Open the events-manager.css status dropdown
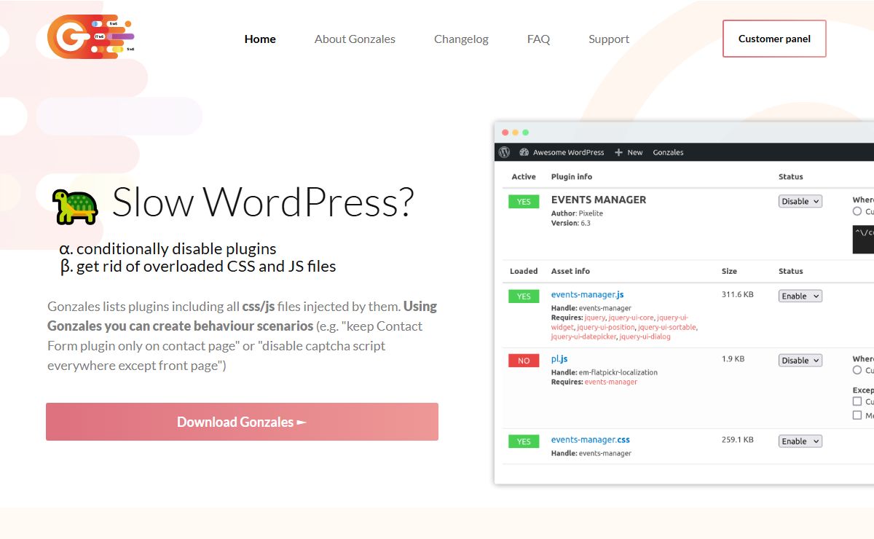 pos(800,441)
